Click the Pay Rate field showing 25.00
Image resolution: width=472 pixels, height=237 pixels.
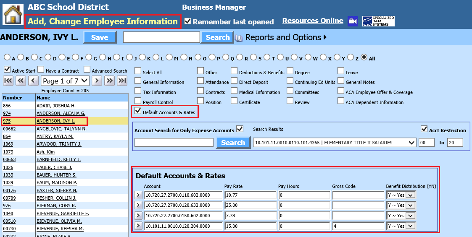(x=250, y=206)
